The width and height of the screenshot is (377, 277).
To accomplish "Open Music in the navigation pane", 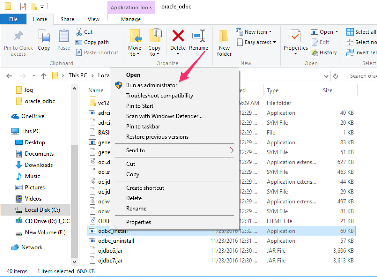I will click(28, 176).
